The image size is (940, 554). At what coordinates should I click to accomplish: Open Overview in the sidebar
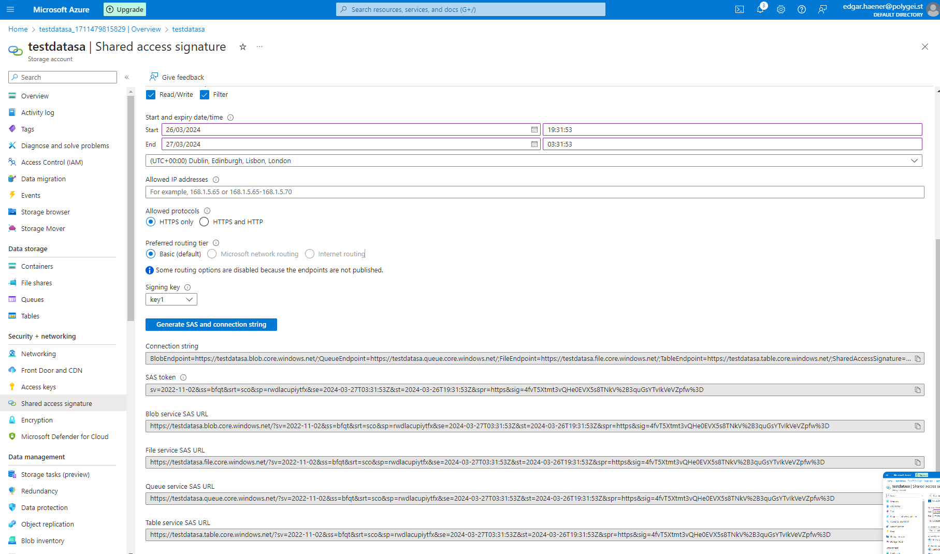point(35,96)
